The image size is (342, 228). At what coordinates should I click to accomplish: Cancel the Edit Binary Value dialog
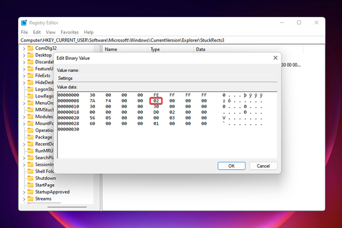tap(263, 166)
